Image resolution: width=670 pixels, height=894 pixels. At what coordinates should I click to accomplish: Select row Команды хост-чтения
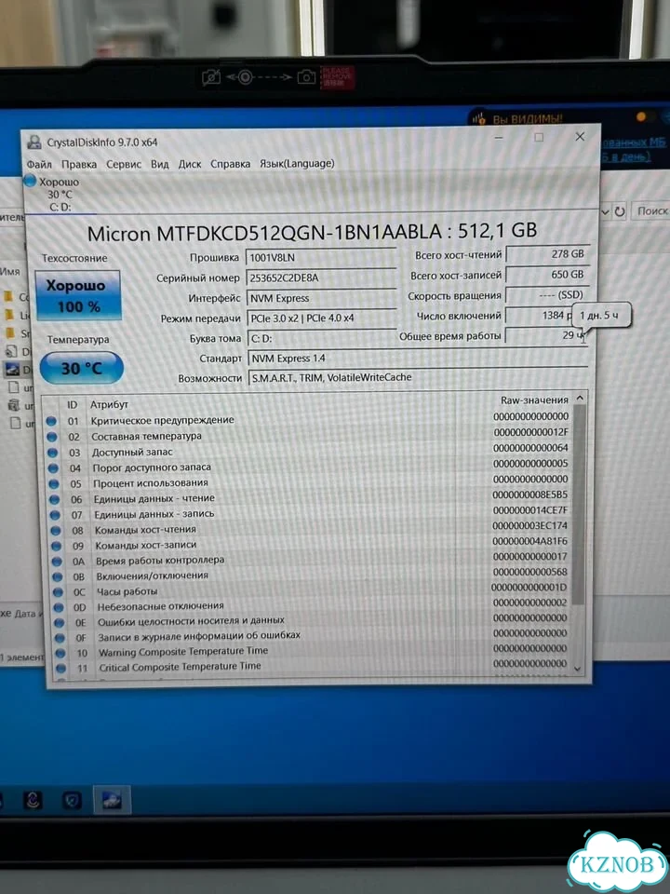tap(311, 529)
